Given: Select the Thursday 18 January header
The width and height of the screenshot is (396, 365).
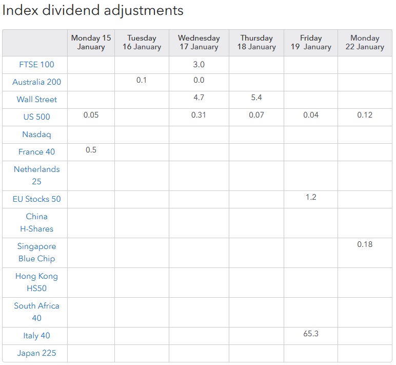Looking at the screenshot, I should pyautogui.click(x=256, y=43).
